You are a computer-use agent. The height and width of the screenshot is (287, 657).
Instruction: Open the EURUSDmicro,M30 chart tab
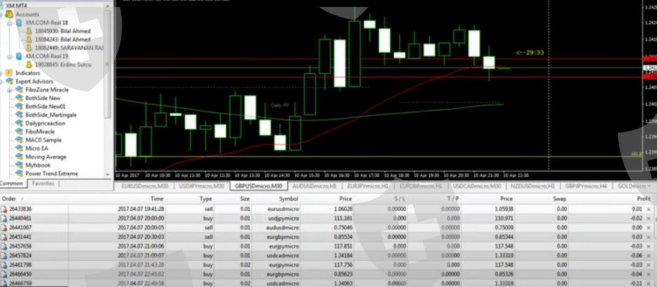pyautogui.click(x=143, y=186)
